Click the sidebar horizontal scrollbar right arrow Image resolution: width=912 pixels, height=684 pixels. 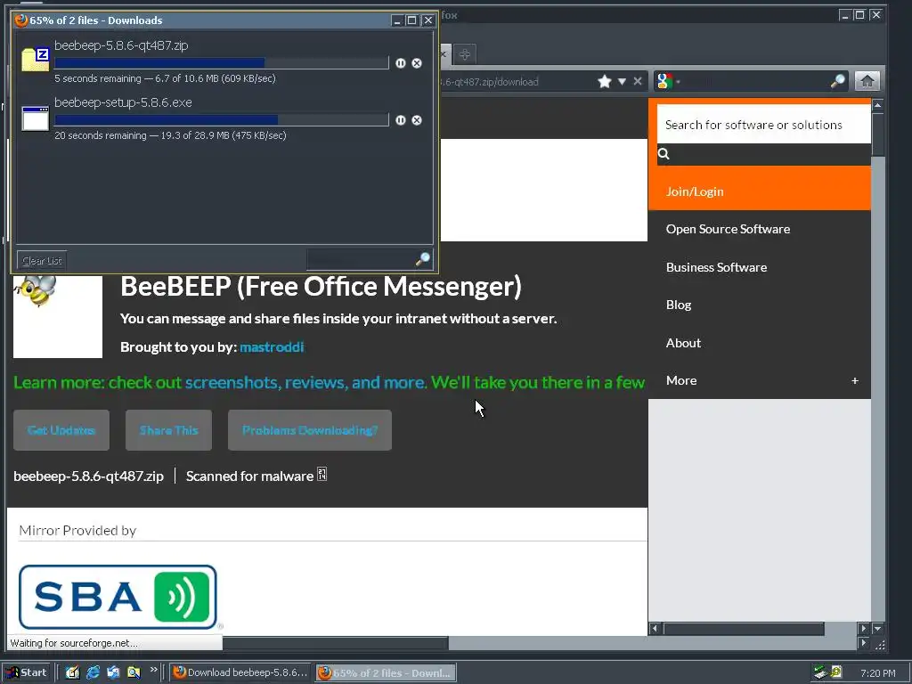tap(863, 628)
